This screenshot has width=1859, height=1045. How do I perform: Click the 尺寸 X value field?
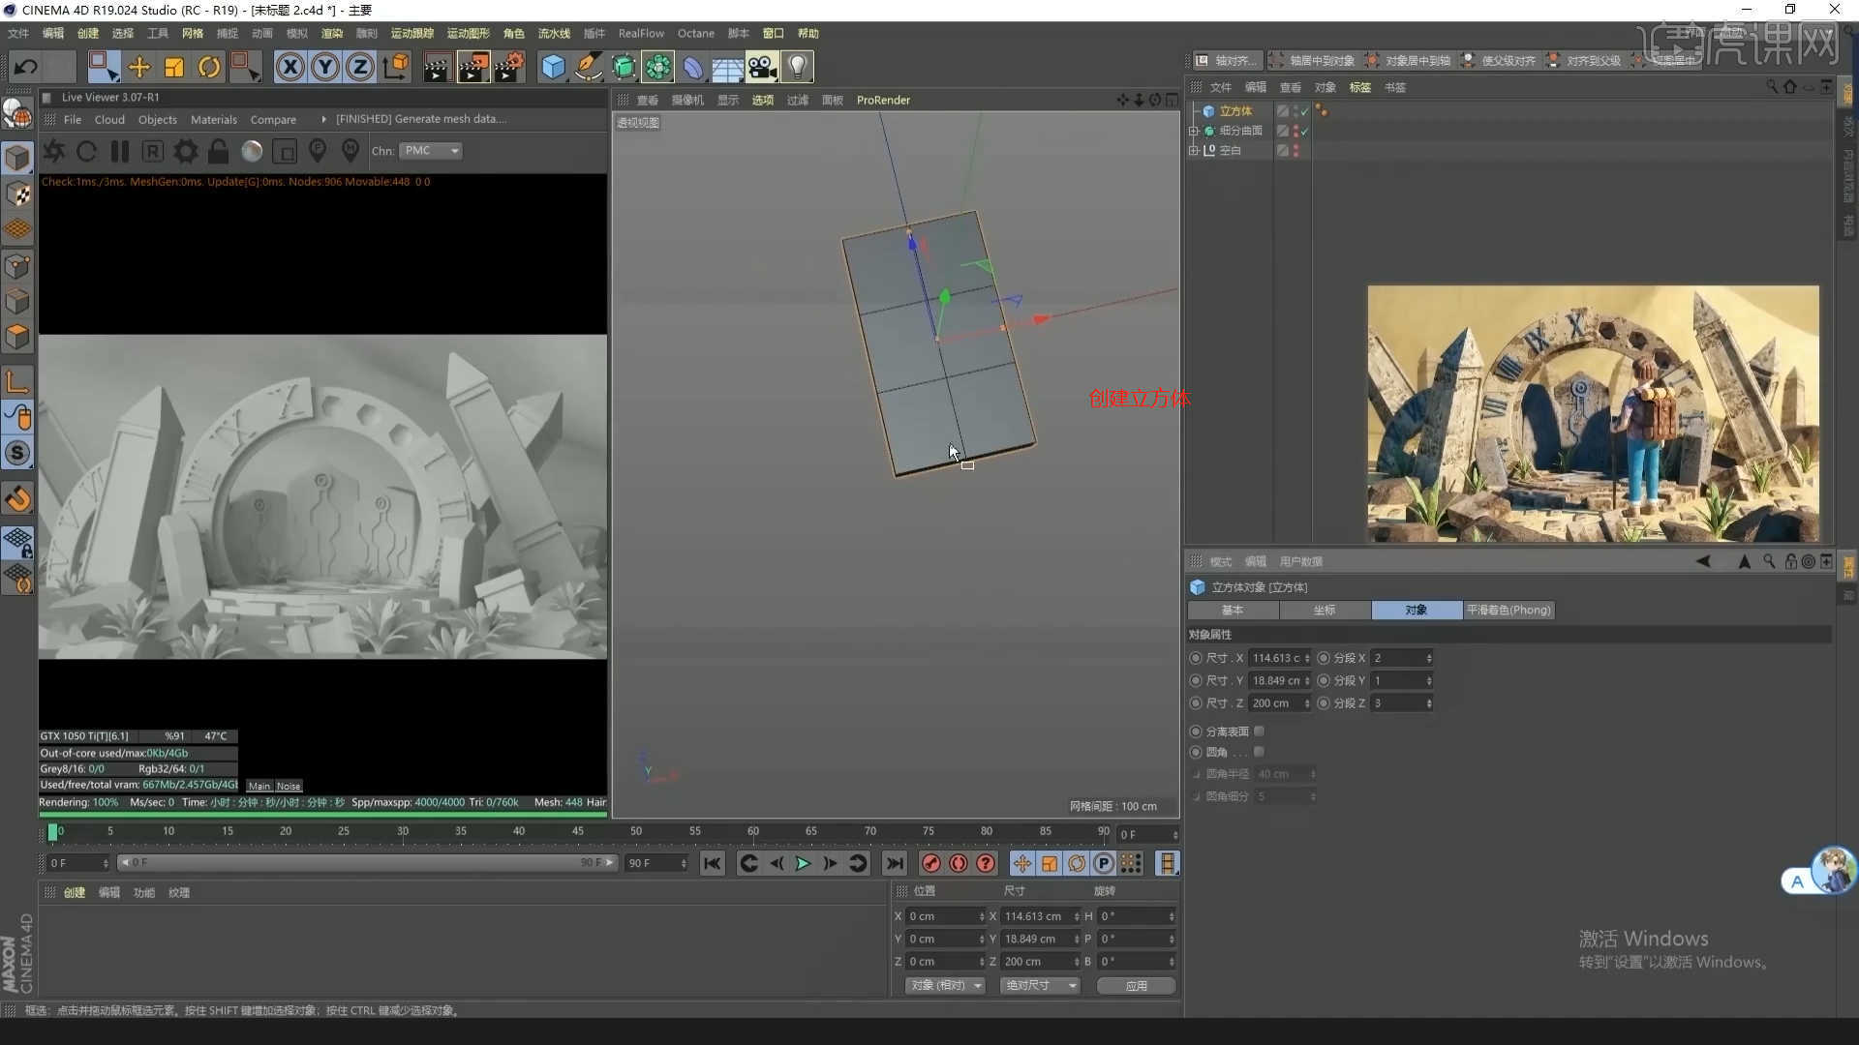pos(1276,658)
